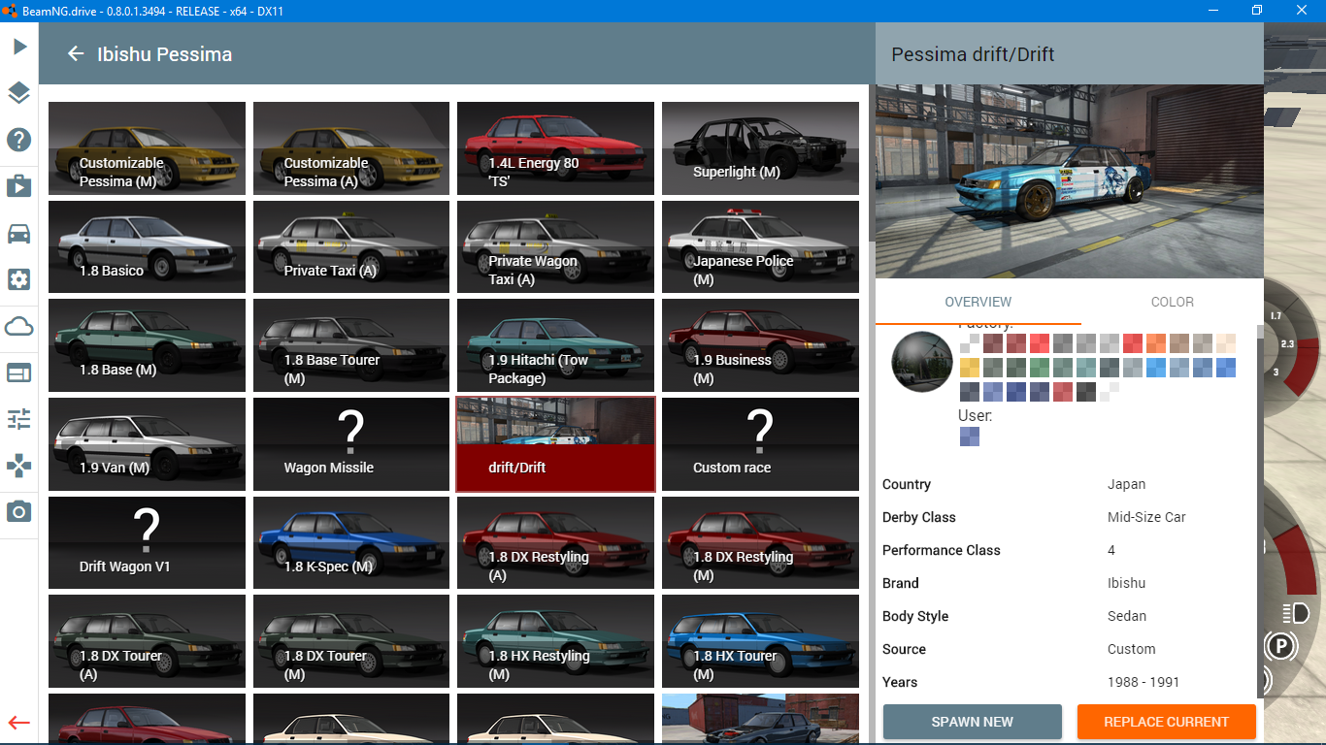Open the gamepad controls icon
Image resolution: width=1326 pixels, height=745 pixels.
coord(19,466)
